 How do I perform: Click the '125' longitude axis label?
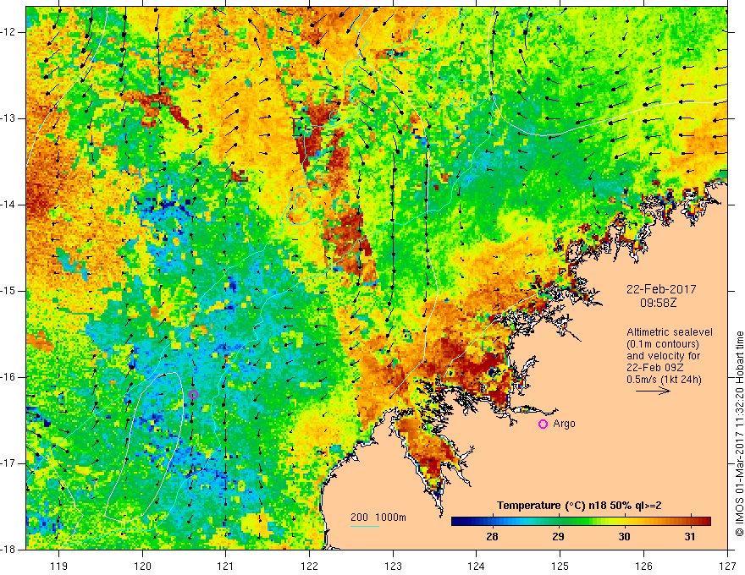(560, 566)
